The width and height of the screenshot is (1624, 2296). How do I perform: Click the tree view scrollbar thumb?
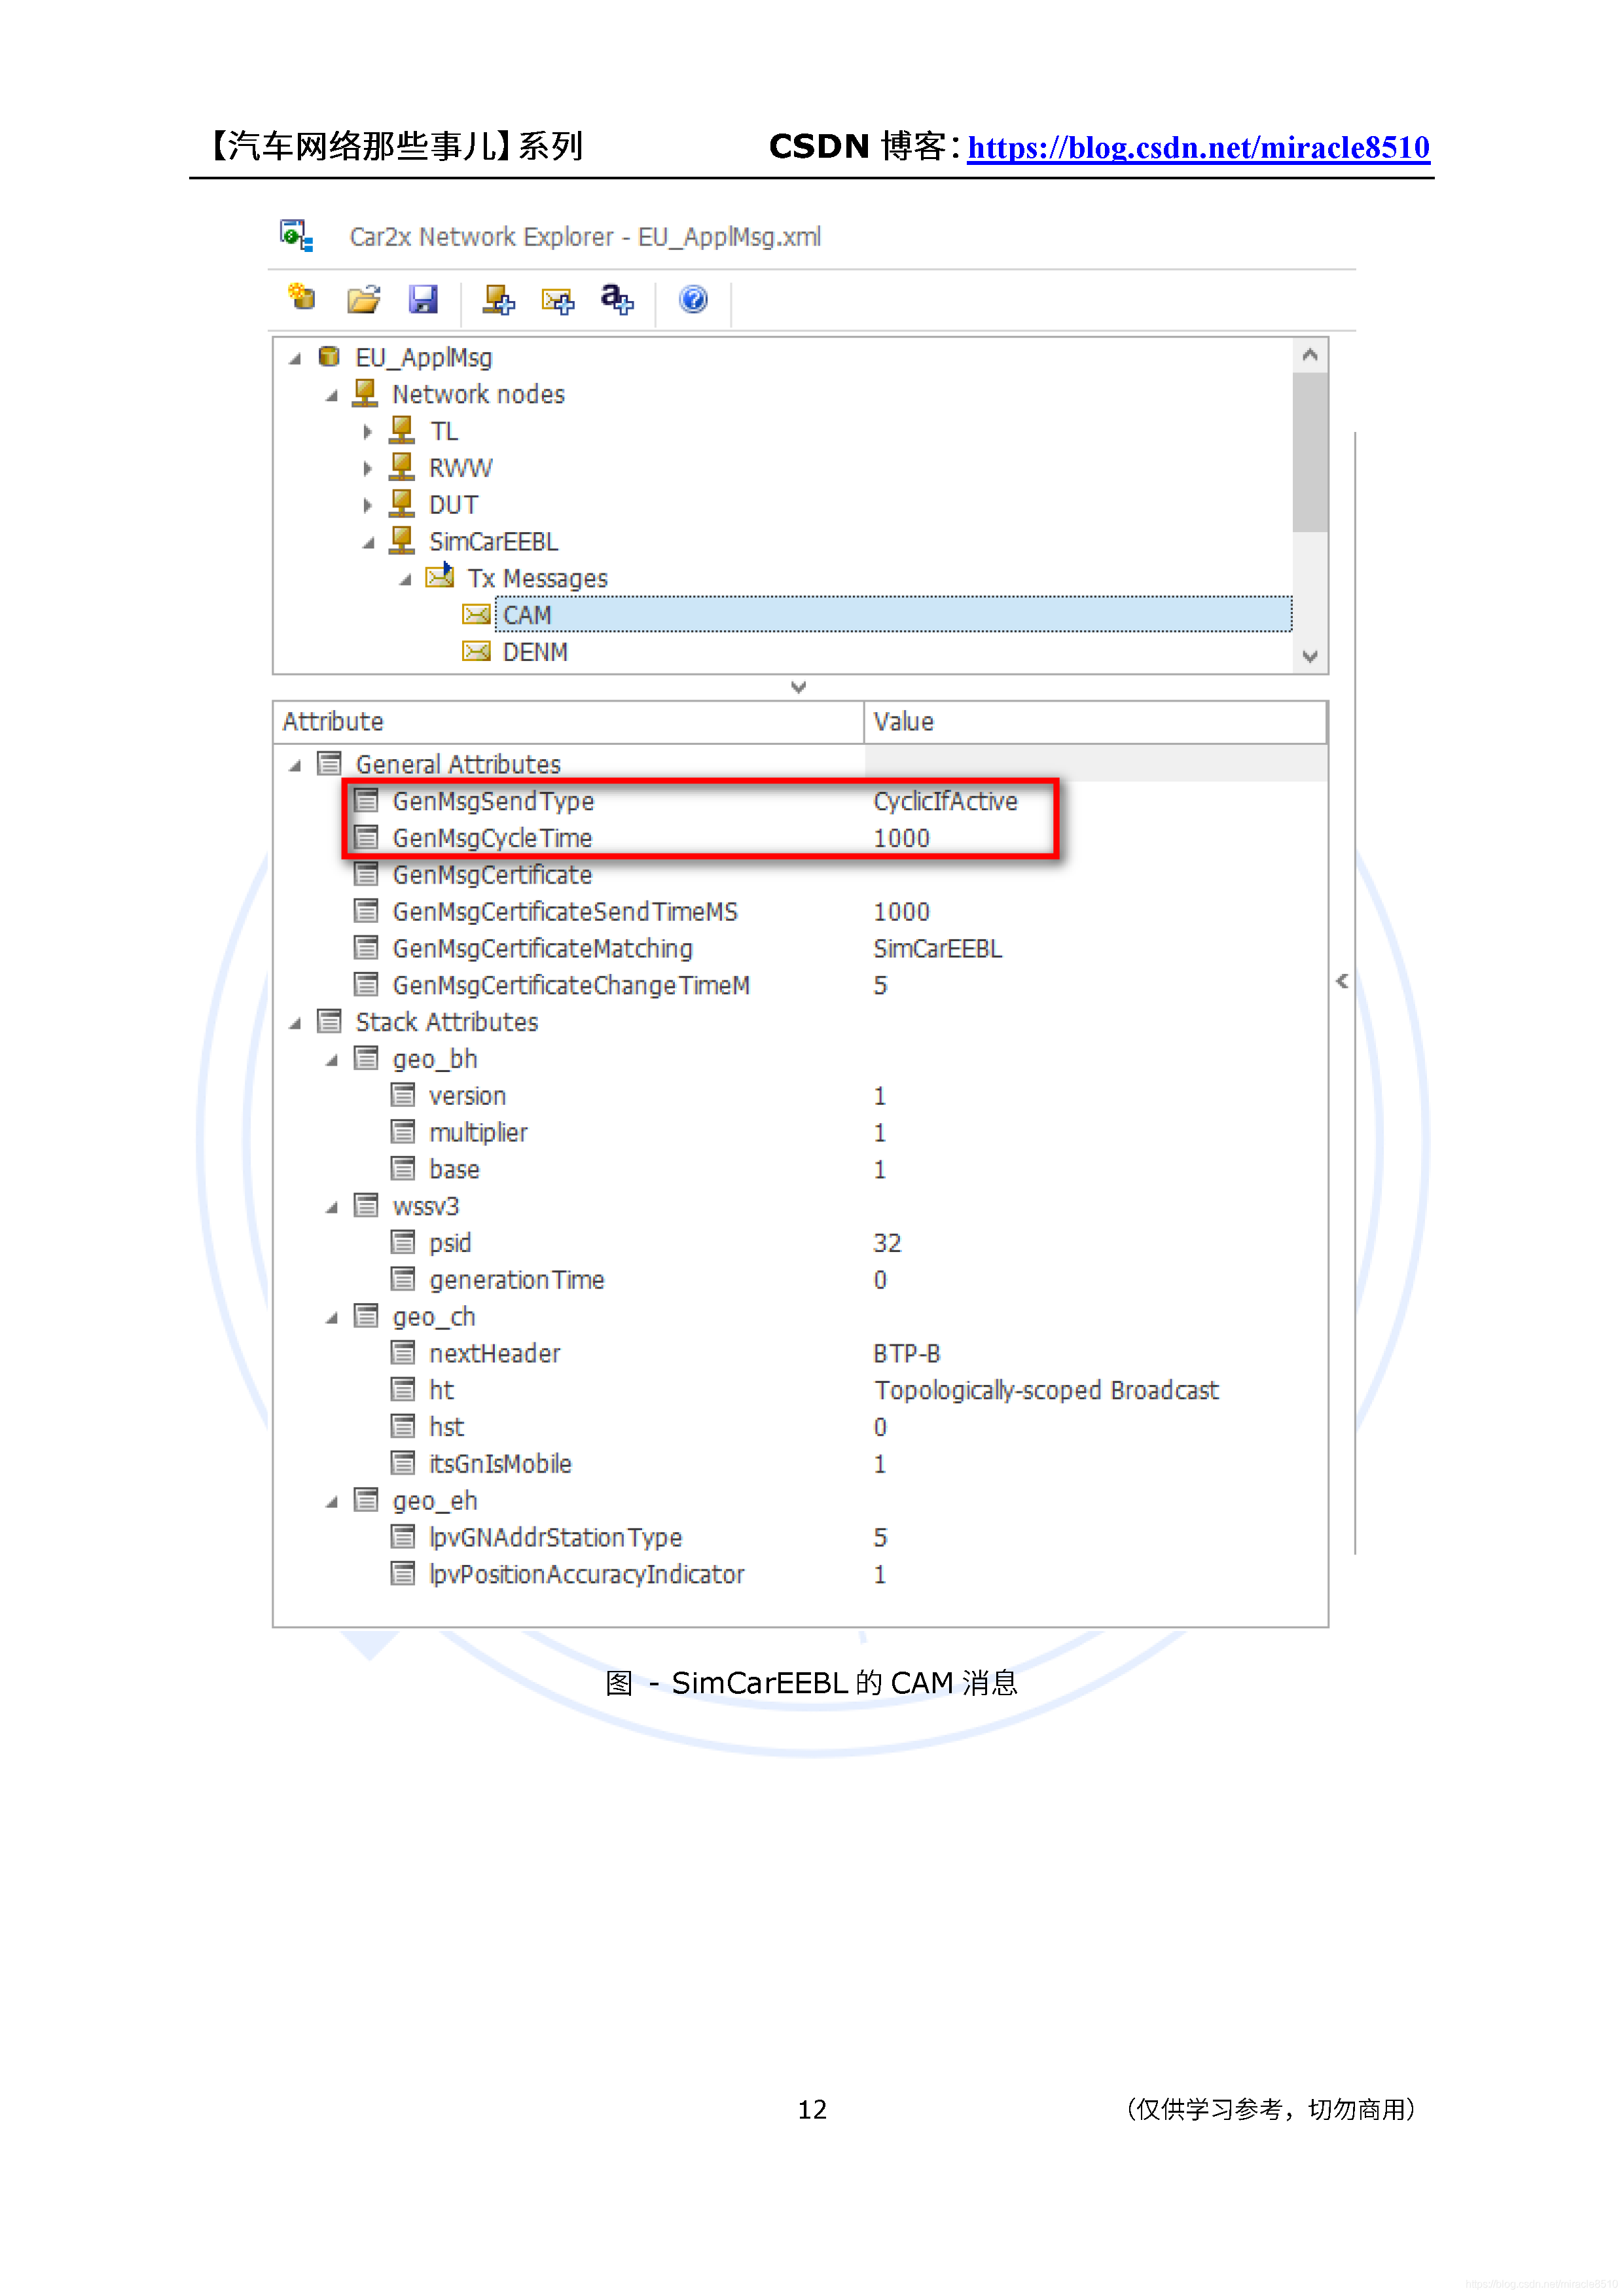[x=1309, y=452]
